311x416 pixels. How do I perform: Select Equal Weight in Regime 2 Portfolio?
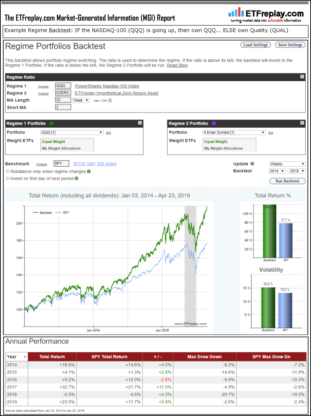(x=216, y=141)
